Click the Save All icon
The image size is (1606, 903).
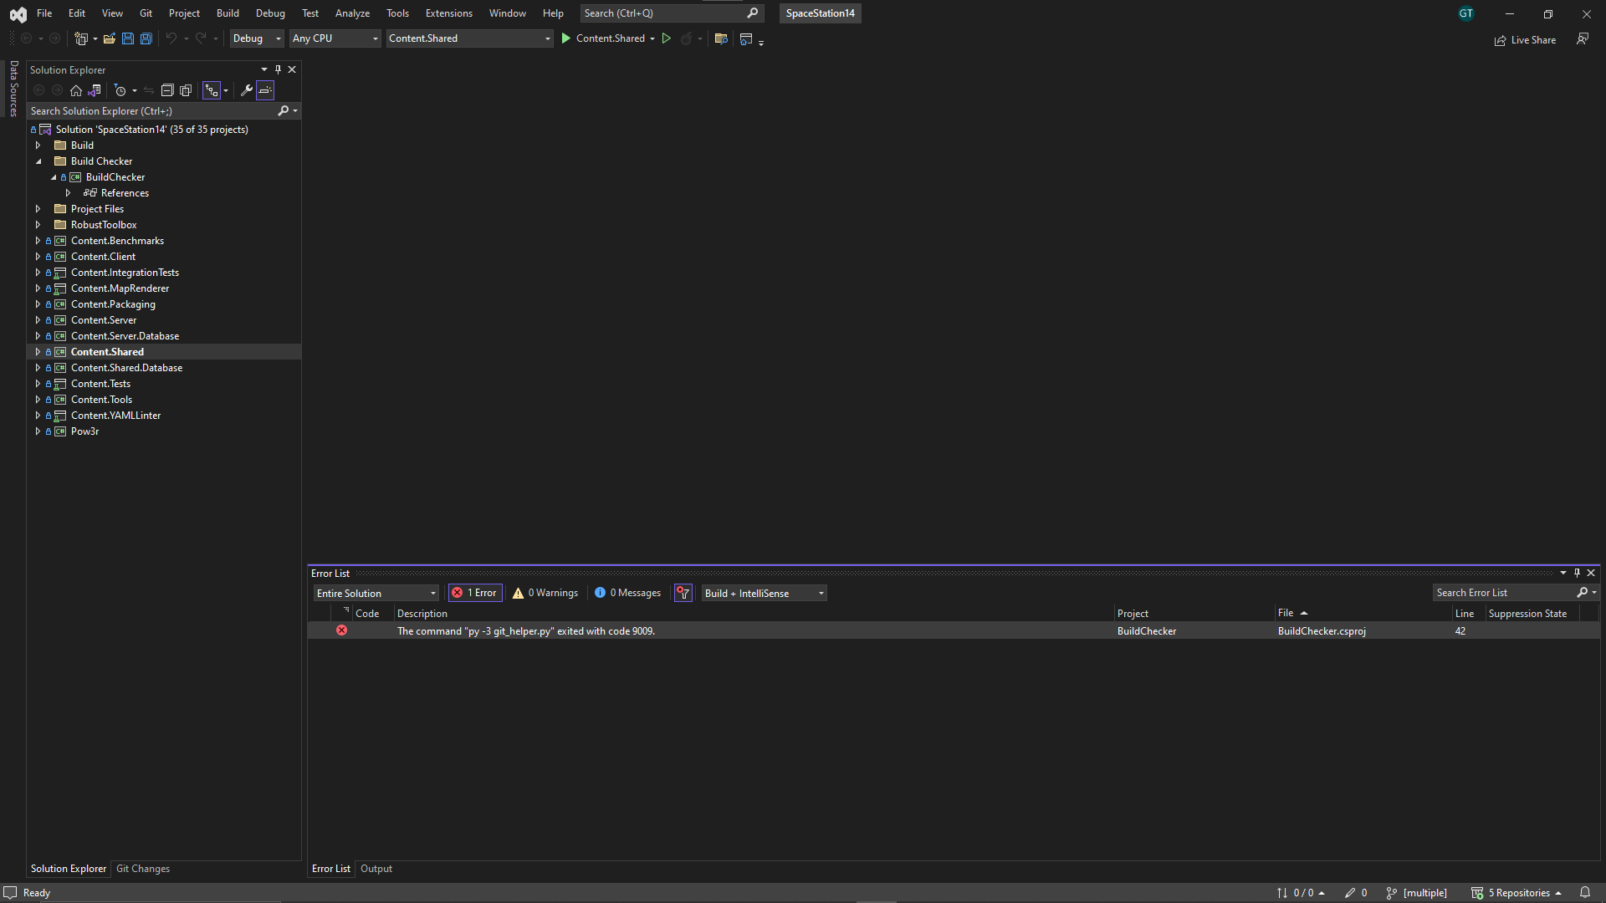point(146,38)
